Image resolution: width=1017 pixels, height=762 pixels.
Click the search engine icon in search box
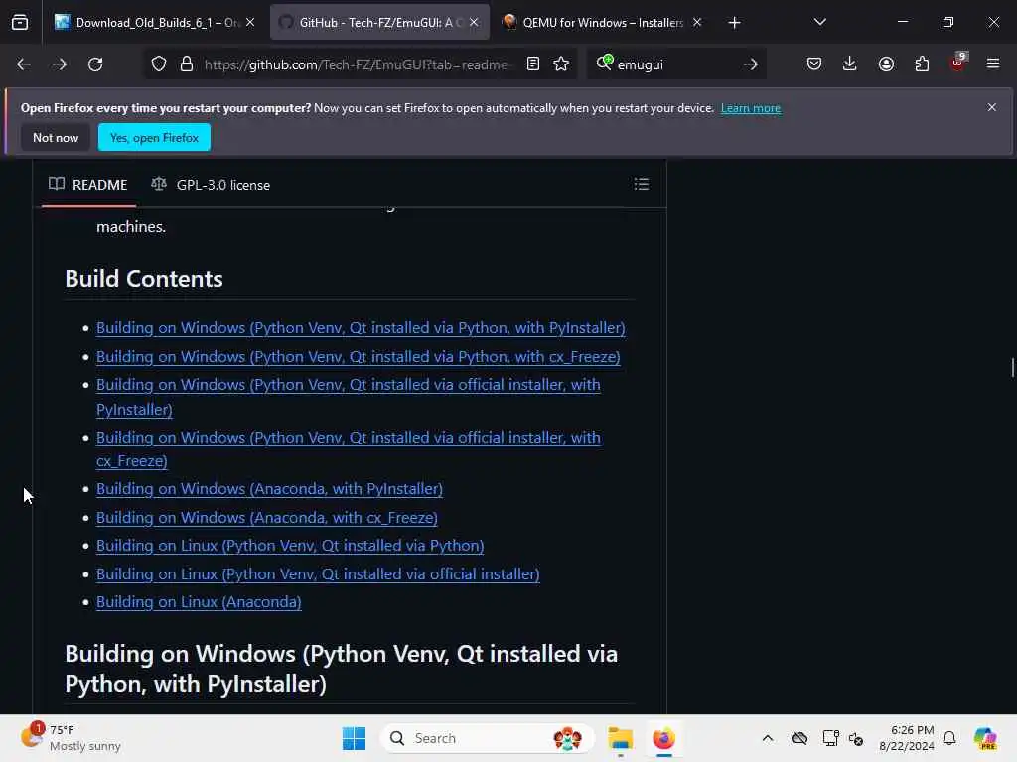[604, 63]
